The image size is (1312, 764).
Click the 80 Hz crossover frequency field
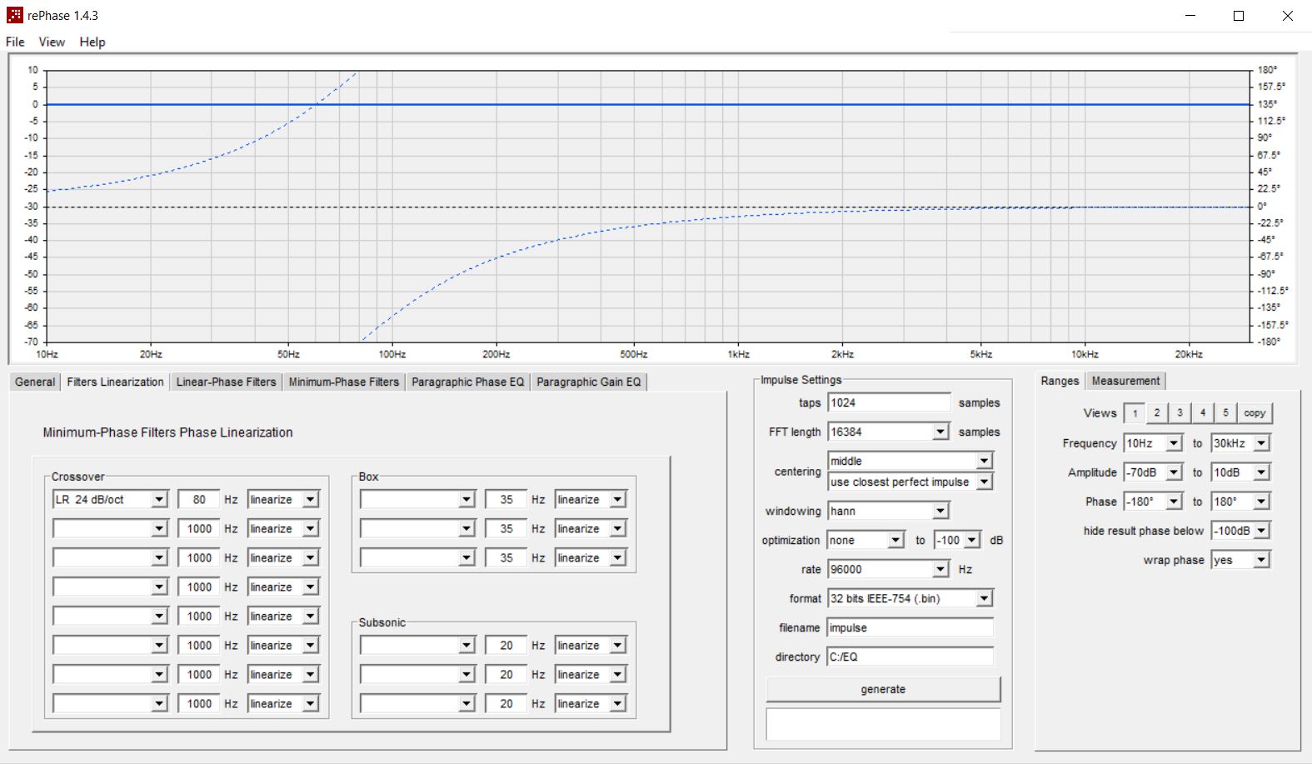(x=199, y=499)
